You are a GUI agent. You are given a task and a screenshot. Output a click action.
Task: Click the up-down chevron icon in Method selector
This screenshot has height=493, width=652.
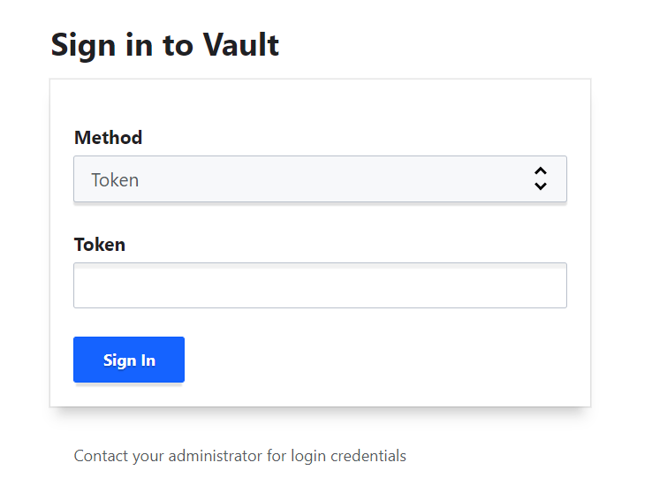click(x=541, y=179)
